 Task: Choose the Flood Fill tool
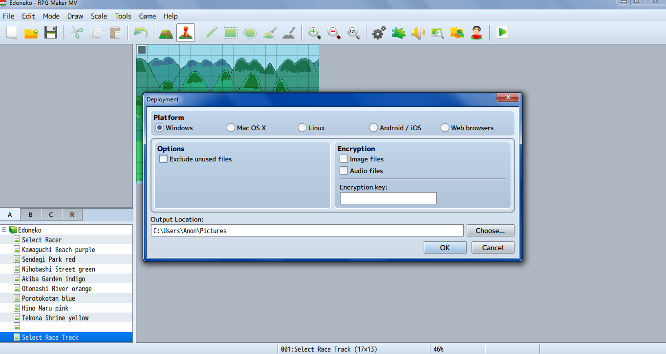point(270,33)
